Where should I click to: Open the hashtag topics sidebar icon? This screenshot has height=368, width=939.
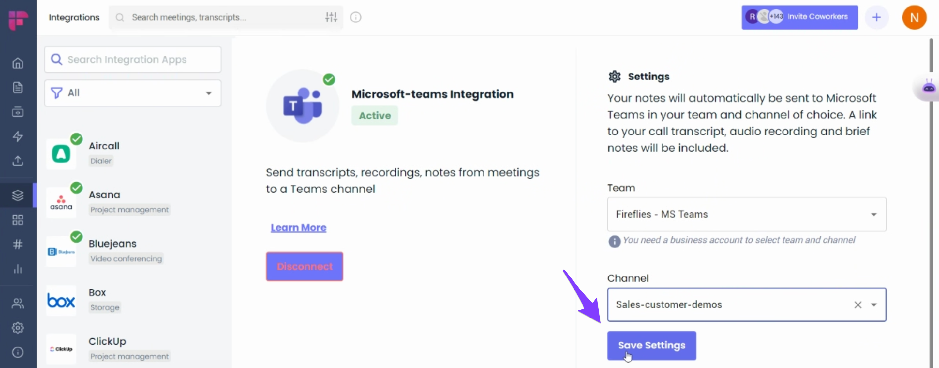[x=18, y=244]
